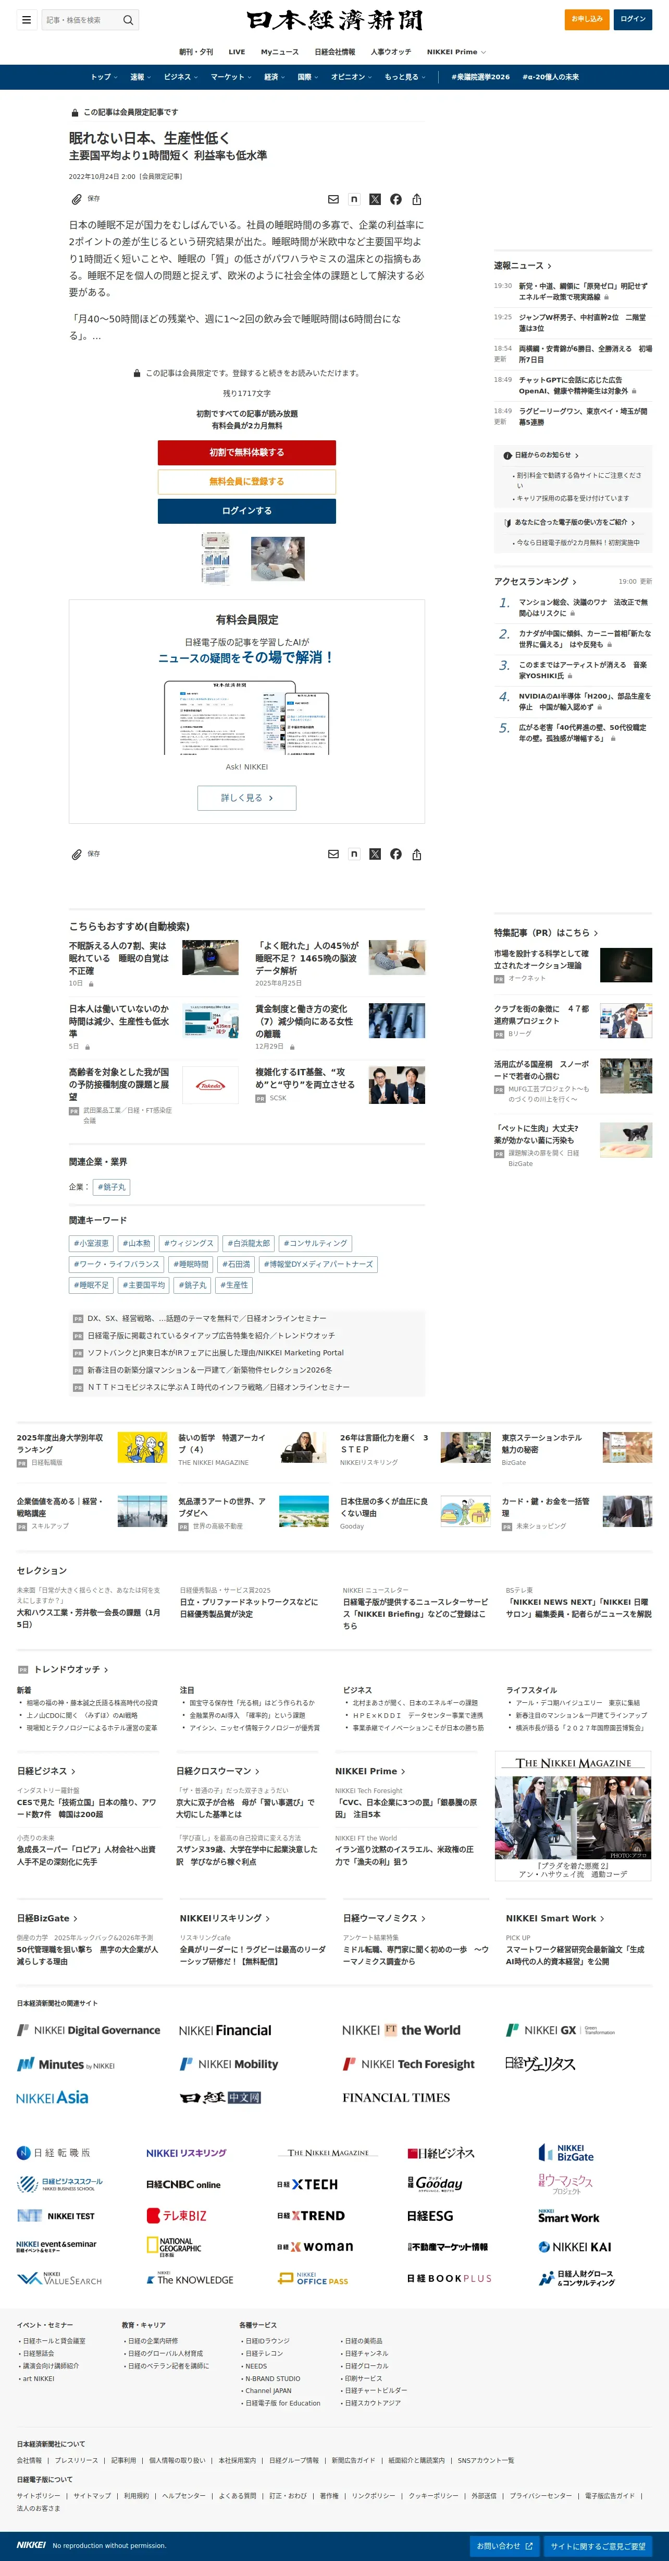Share to Facebook icon below article

396,854
